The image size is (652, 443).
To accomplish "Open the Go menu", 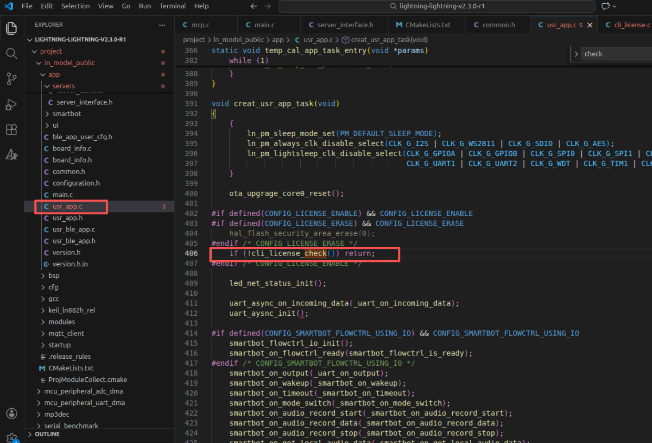I will coord(126,6).
